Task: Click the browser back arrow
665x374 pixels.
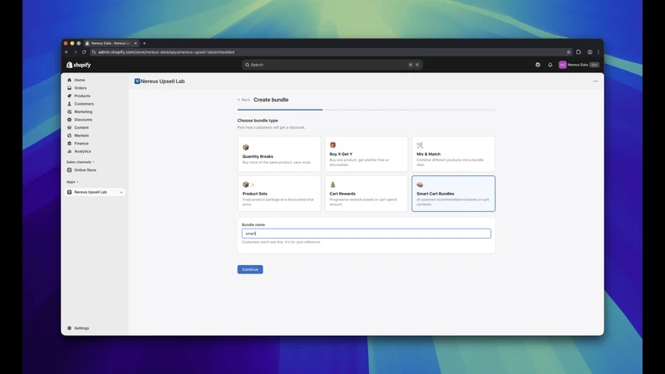Action: coord(66,52)
